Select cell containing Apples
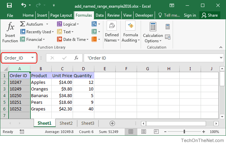The width and height of the screenshot is (226, 144). click(x=41, y=82)
